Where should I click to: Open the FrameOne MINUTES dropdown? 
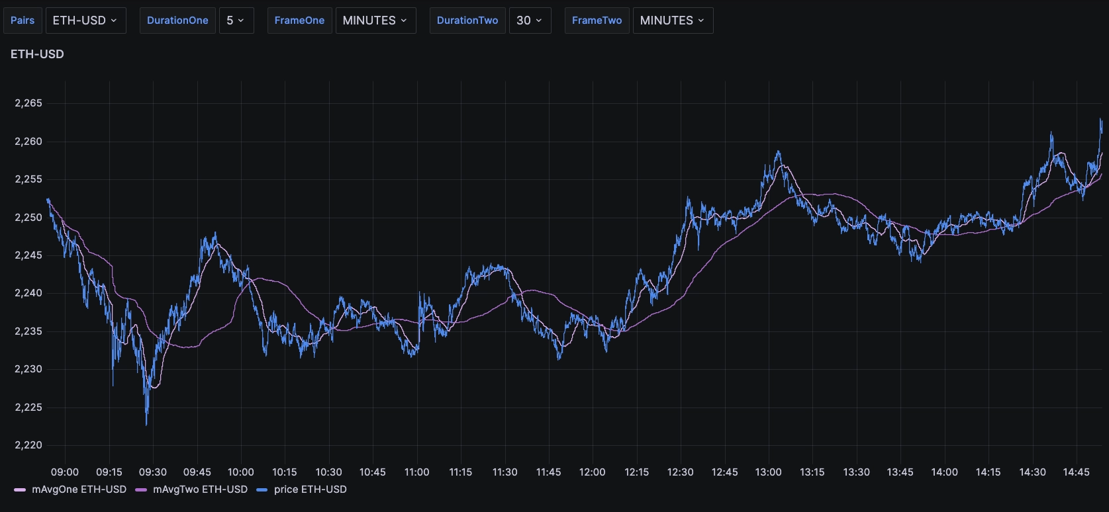[x=375, y=21]
